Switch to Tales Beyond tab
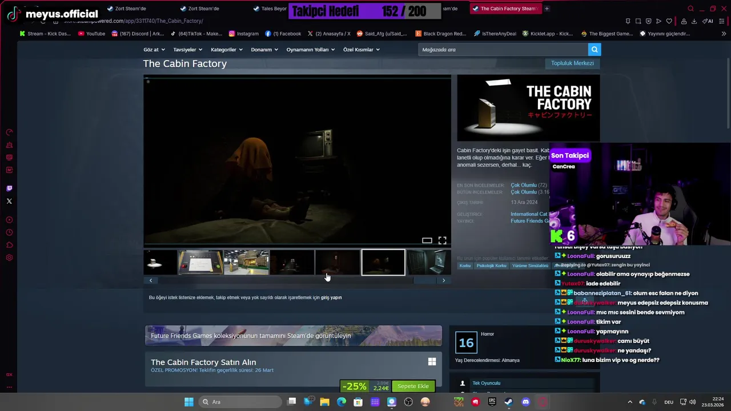The image size is (731, 411). pyautogui.click(x=270, y=9)
